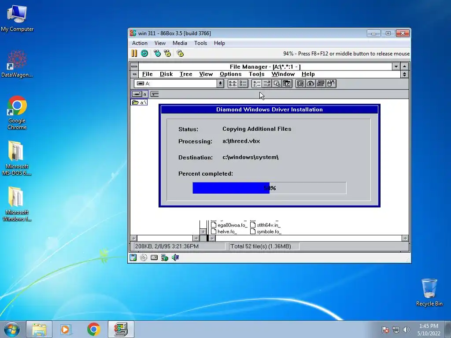Pause emulation with the 86Box pause icon
The width and height of the screenshot is (451, 338).
pyautogui.click(x=134, y=53)
